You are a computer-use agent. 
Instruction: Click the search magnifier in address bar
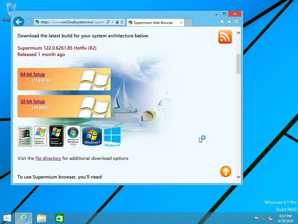[x=108, y=22]
